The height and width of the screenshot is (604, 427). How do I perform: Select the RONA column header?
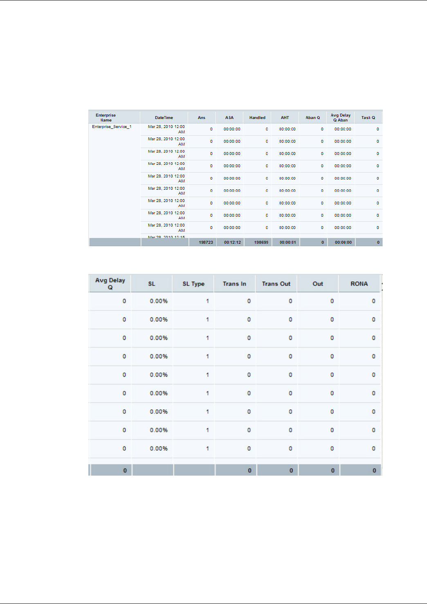[x=359, y=283]
